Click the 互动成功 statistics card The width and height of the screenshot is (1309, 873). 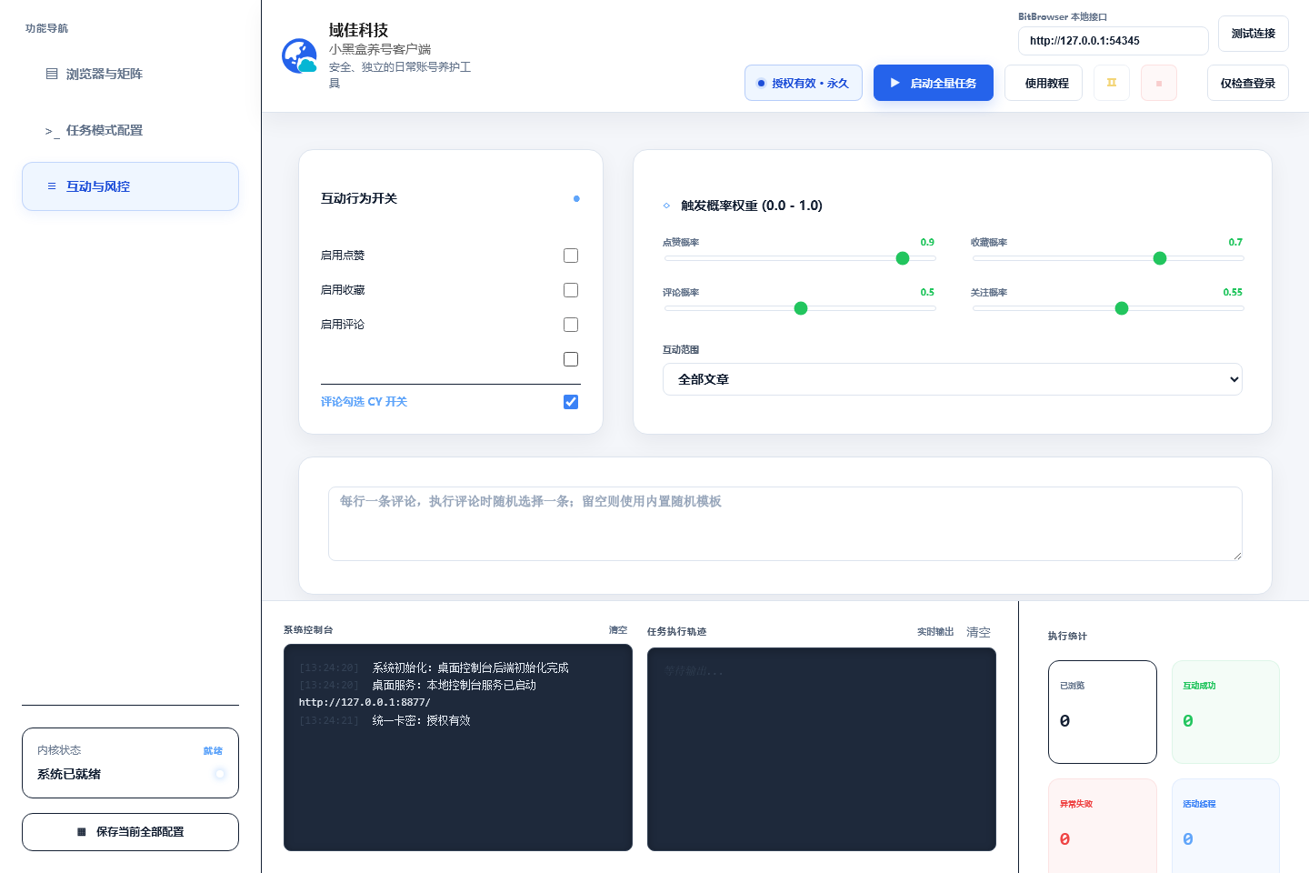click(x=1225, y=712)
